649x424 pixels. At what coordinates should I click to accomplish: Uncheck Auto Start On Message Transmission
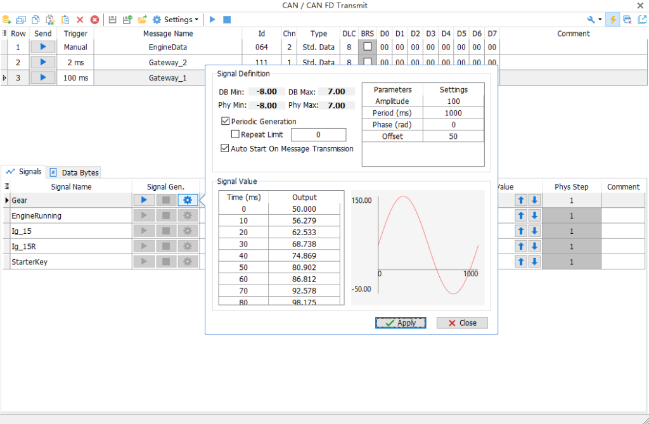(225, 148)
